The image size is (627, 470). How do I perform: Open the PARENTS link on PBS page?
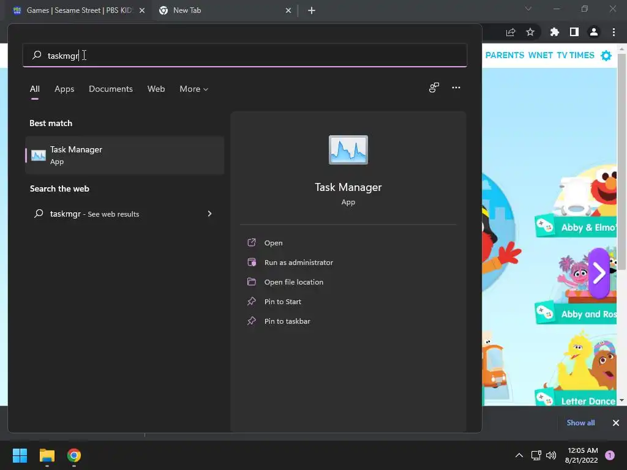click(505, 55)
